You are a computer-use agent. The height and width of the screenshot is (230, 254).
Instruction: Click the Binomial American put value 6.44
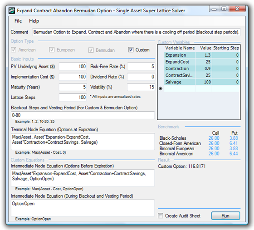pos(234,153)
